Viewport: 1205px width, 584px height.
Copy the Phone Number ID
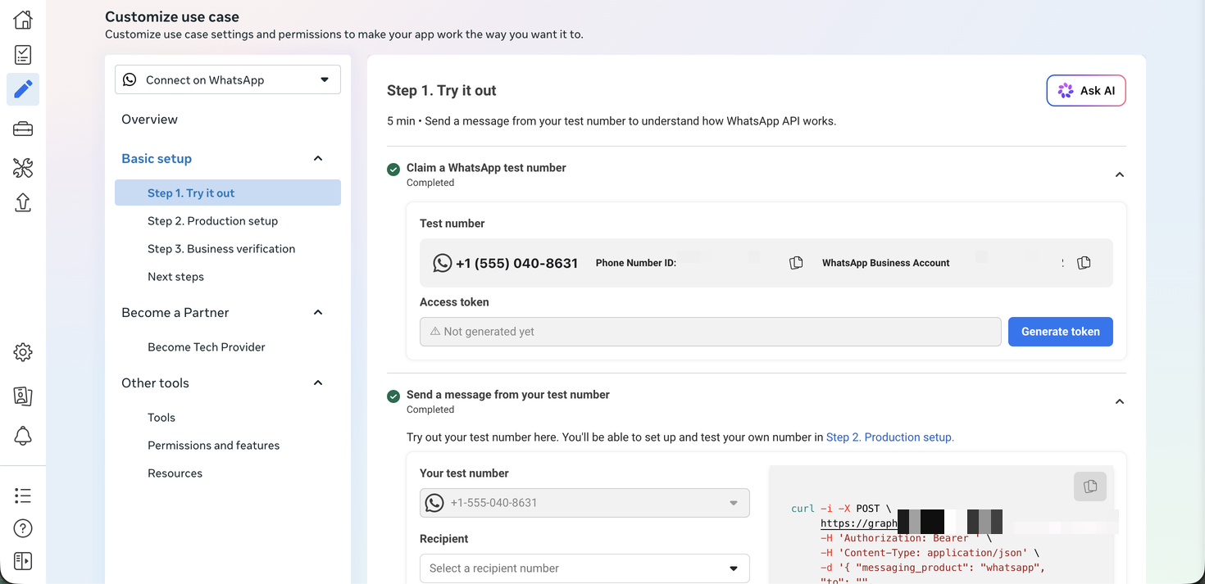click(x=795, y=263)
